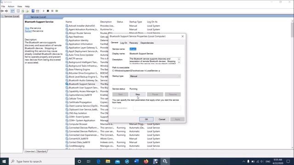Switch to the Standard view tab
Viewport: 294px width, 165px height.
click(x=42, y=151)
